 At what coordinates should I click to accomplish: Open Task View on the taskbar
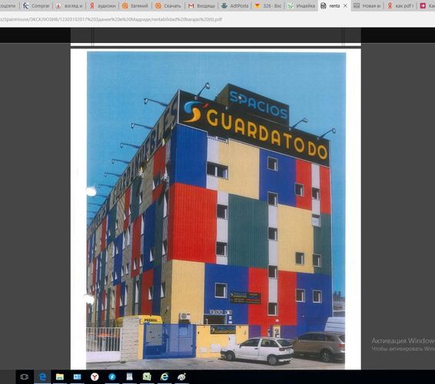pyautogui.click(x=25, y=377)
